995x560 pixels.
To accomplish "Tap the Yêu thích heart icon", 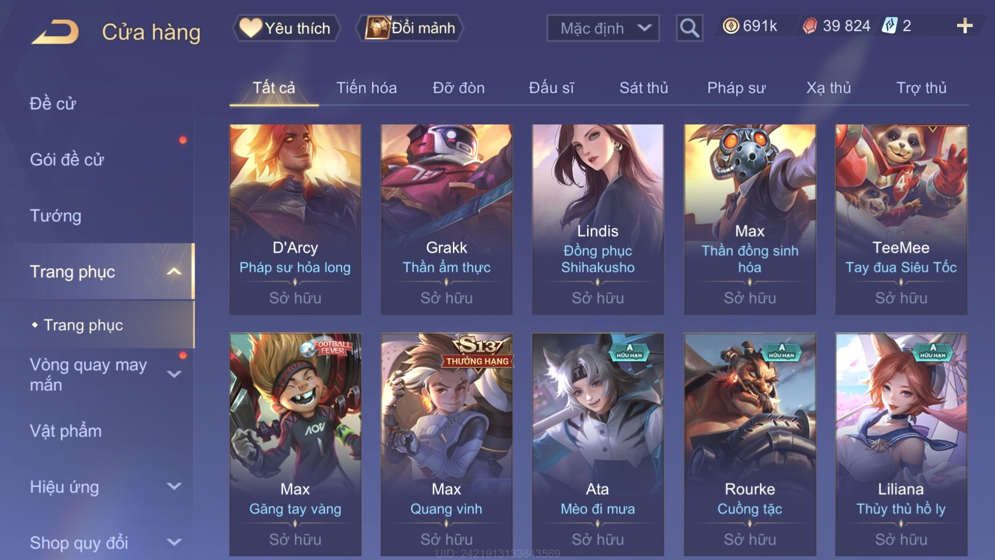I will coord(251,28).
